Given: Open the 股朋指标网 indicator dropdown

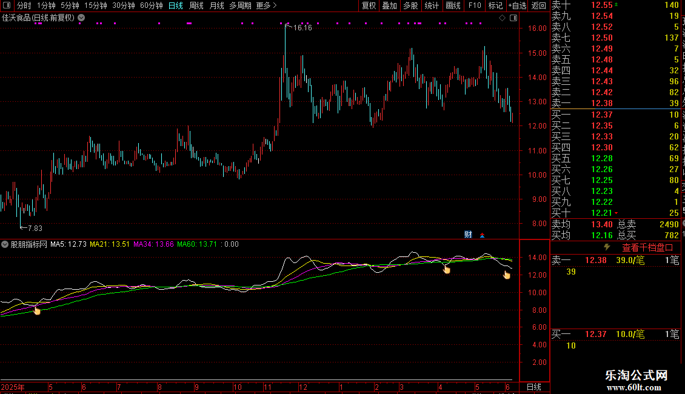Looking at the screenshot, I should click(5, 244).
